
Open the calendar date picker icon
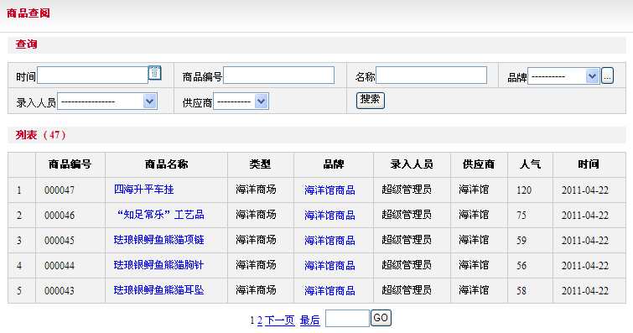154,73
